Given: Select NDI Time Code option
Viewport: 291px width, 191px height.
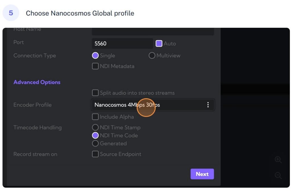Looking at the screenshot, I should [95, 135].
